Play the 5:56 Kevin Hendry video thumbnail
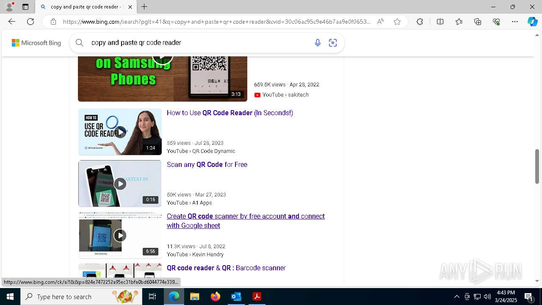This screenshot has width=542, height=305. 120,235
